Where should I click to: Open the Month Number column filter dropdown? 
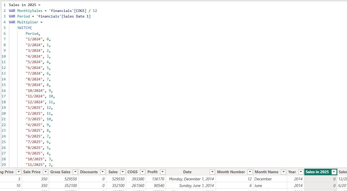tap(250, 172)
